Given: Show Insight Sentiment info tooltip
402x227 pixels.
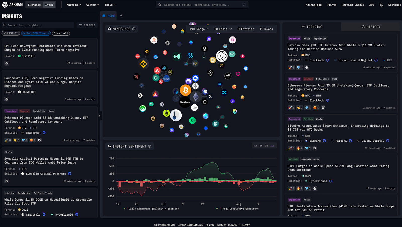Looking at the screenshot, I should 149,146.
